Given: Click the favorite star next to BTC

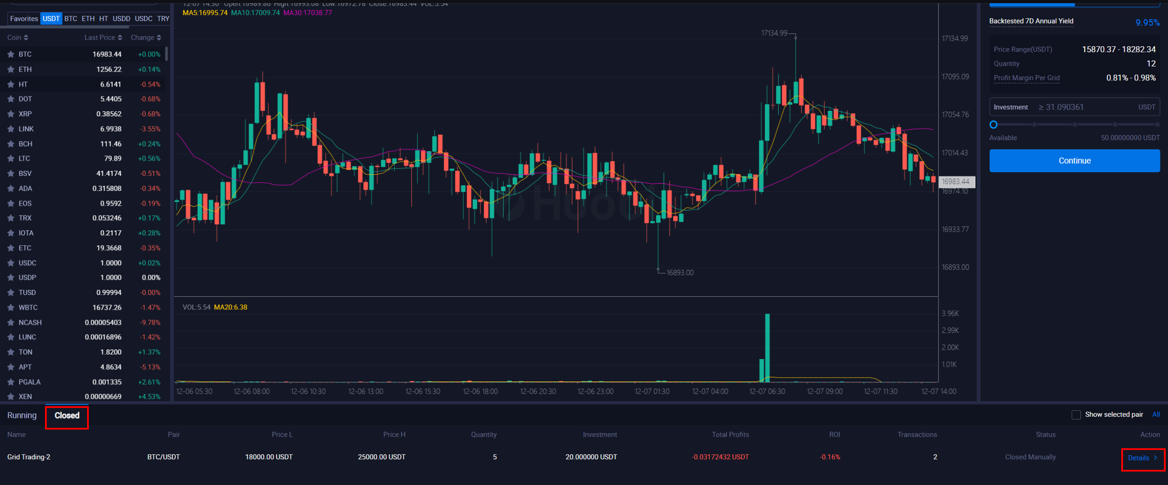Looking at the screenshot, I should click(11, 54).
